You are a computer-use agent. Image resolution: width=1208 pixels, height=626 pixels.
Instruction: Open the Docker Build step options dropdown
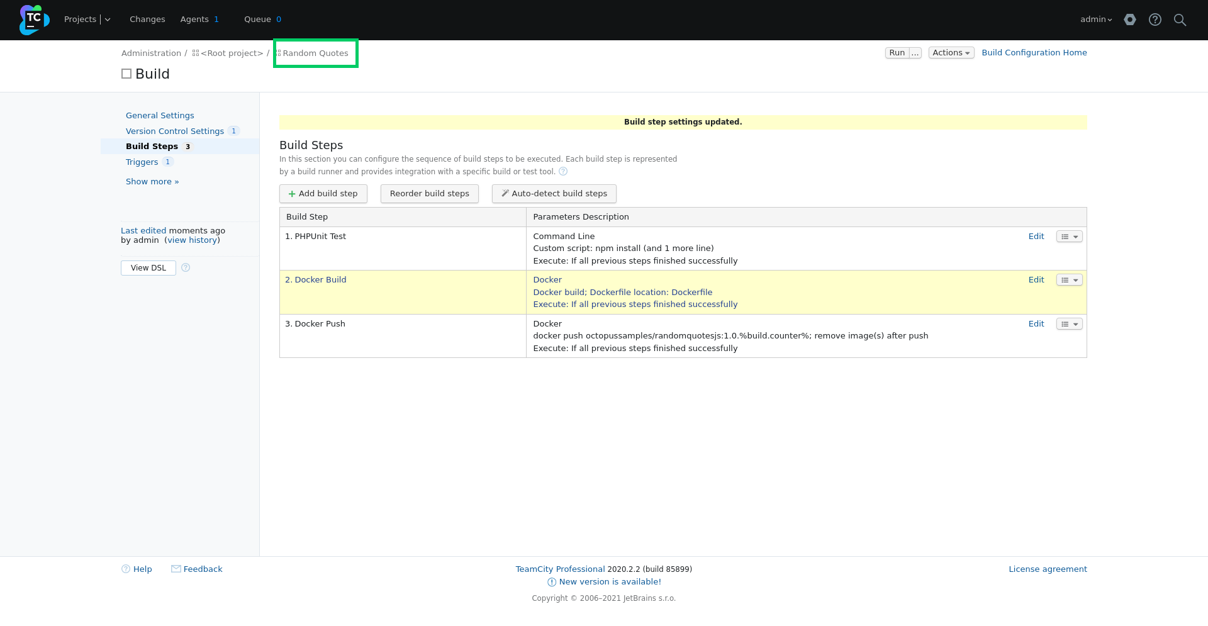click(x=1069, y=280)
